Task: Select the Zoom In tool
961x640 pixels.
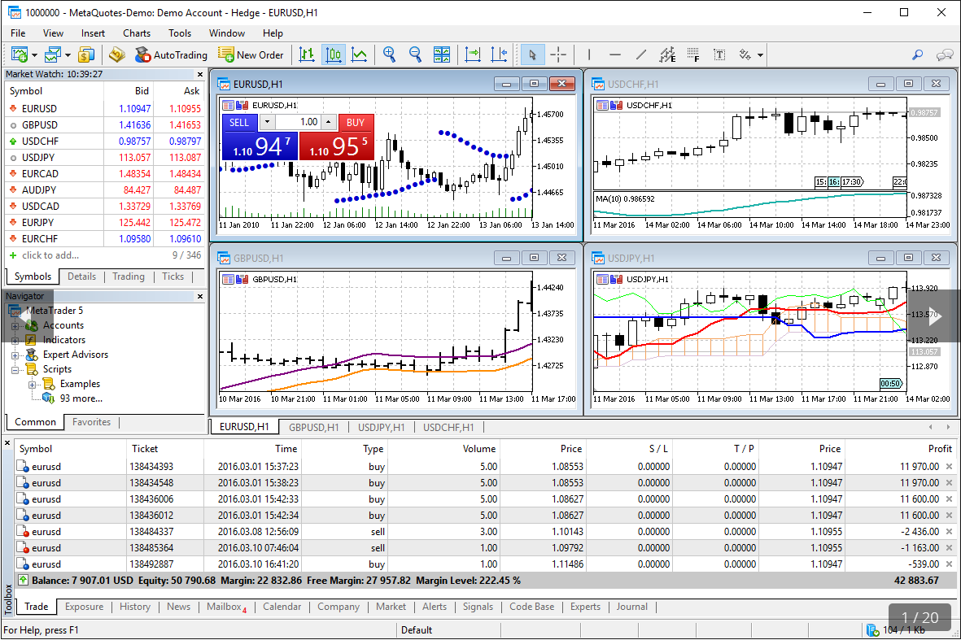Action: [390, 54]
